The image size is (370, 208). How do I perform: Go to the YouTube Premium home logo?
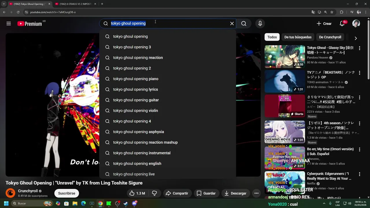click(29, 24)
